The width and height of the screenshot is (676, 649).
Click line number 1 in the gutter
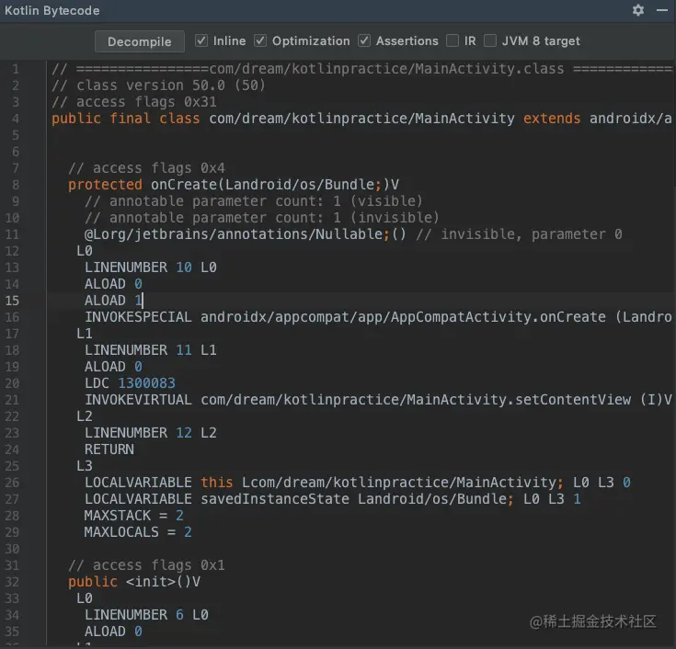coord(16,69)
